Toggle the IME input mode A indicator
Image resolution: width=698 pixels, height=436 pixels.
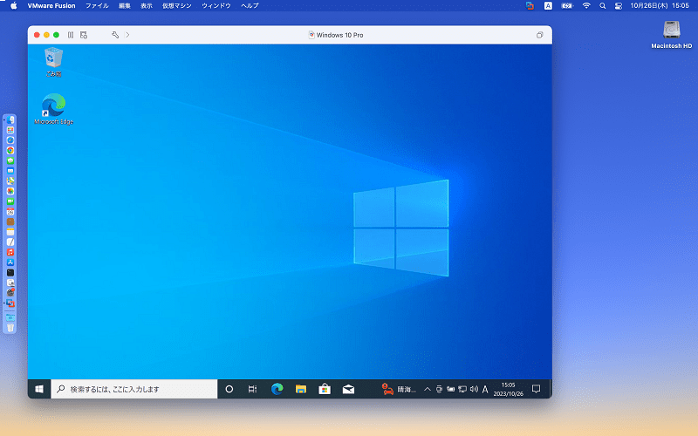pyautogui.click(x=485, y=389)
